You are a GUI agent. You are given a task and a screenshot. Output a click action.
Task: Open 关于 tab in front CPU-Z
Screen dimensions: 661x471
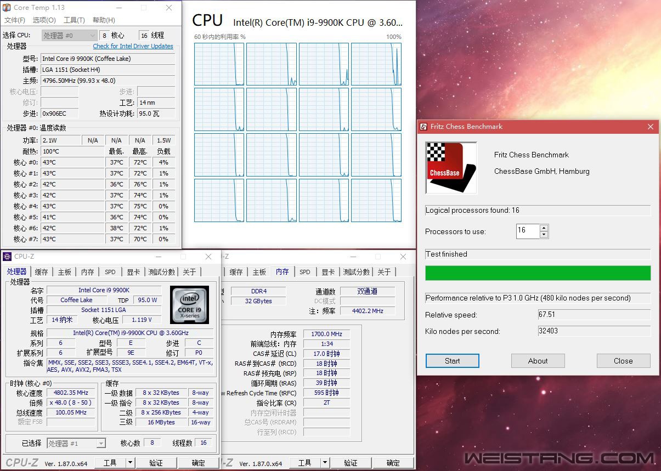coord(189,272)
